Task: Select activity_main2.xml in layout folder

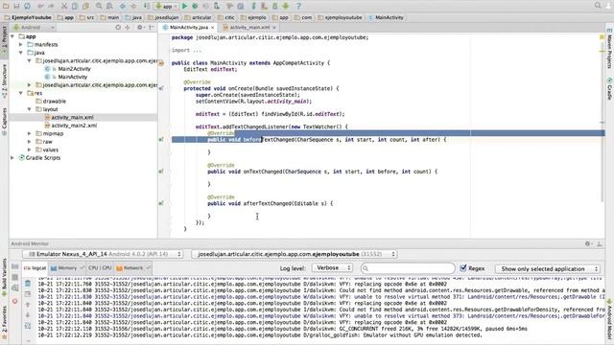Action: coord(74,126)
